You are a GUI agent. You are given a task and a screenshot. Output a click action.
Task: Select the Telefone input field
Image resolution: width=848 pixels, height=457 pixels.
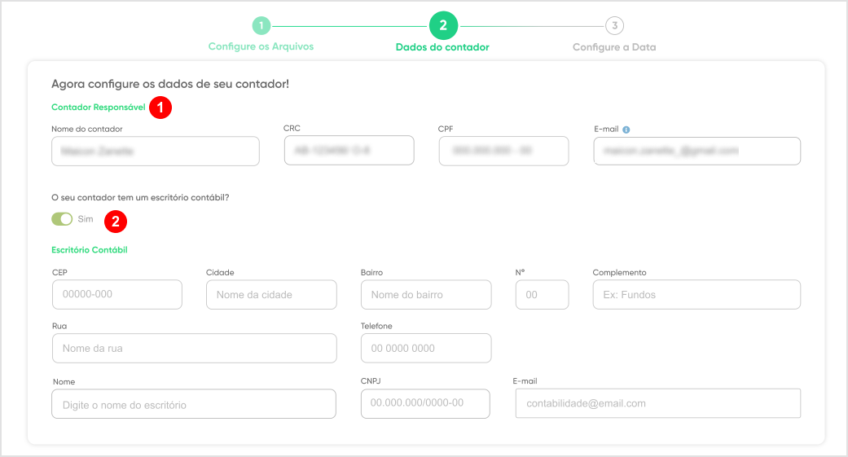coord(426,349)
